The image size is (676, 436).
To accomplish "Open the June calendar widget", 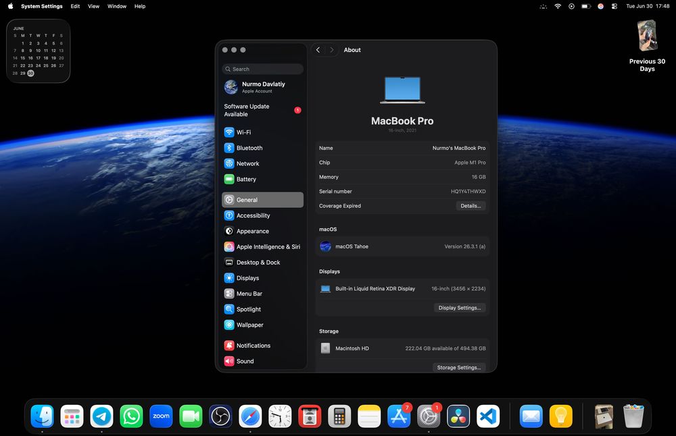I will click(39, 51).
